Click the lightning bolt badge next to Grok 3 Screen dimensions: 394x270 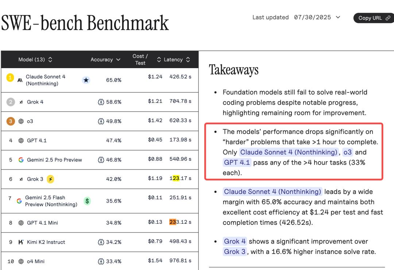point(50,179)
